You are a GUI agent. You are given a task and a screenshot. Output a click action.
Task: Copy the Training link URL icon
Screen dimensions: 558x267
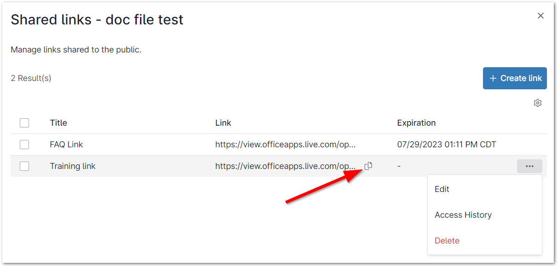368,166
